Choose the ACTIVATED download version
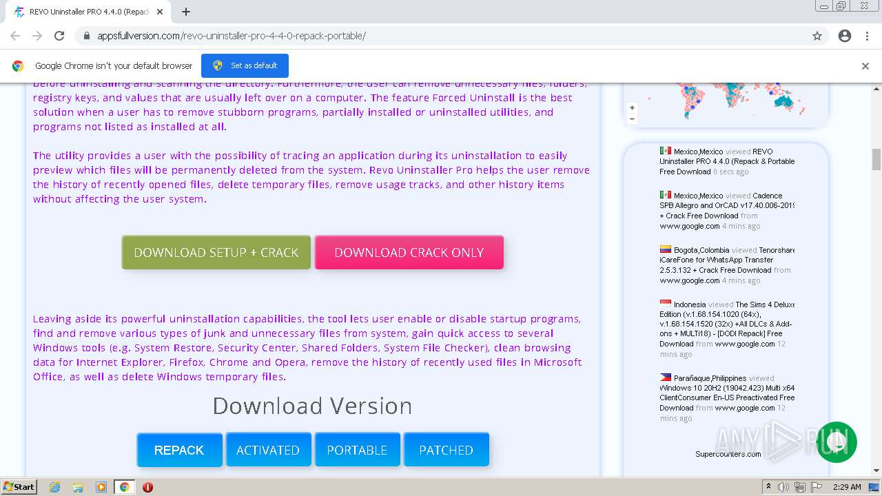This screenshot has width=882, height=496. (x=268, y=450)
